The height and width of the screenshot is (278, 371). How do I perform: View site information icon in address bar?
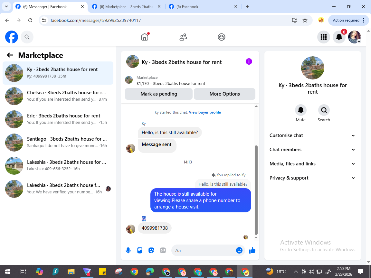click(x=44, y=20)
